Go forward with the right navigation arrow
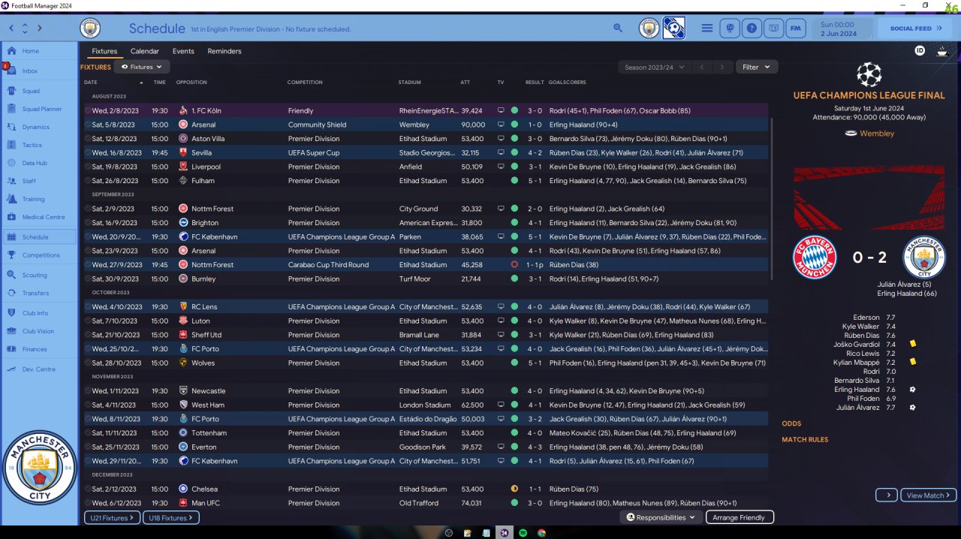Screen dimensions: 961x539 pos(40,29)
